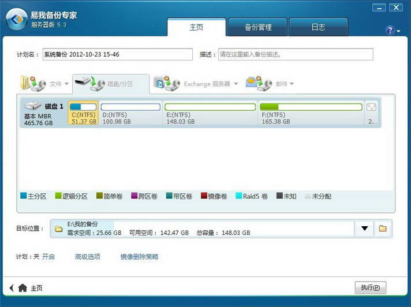Select the 基本 MBR 465.76 GB disk label
The image size is (411, 307).
[x=38, y=119]
